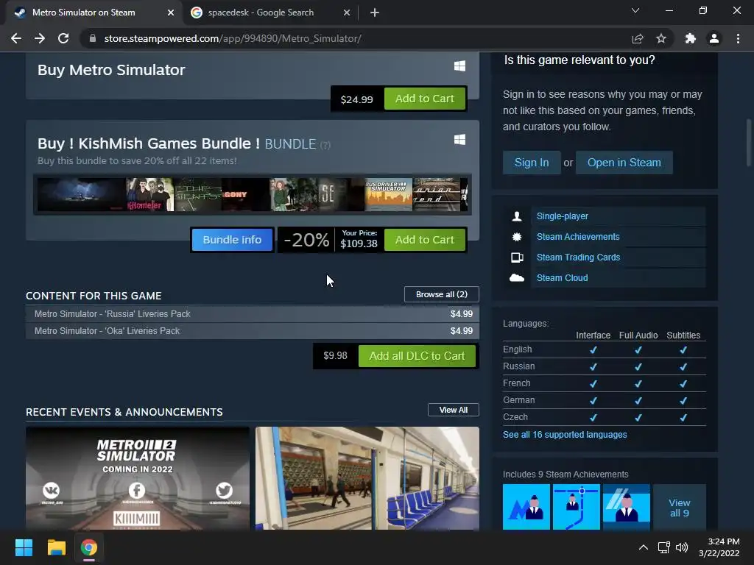Click Twitter icon in announcement banner
Viewport: 754px width, 565px height.
[x=224, y=491]
